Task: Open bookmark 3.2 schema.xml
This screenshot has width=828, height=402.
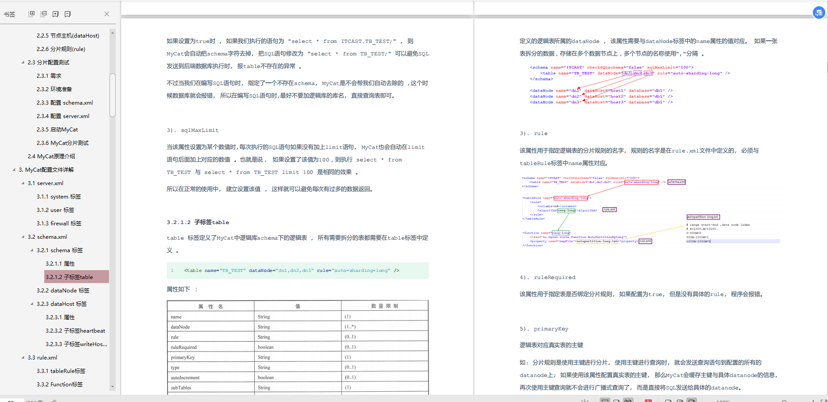Action: click(47, 237)
